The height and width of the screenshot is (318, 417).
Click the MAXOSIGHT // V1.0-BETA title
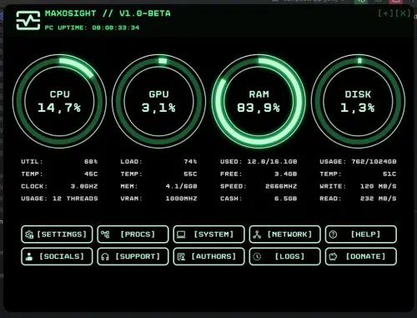108,13
